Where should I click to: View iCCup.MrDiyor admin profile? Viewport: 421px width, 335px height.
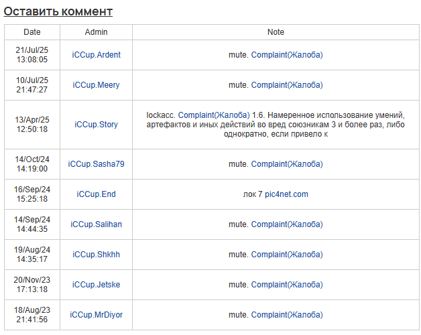pyautogui.click(x=96, y=315)
